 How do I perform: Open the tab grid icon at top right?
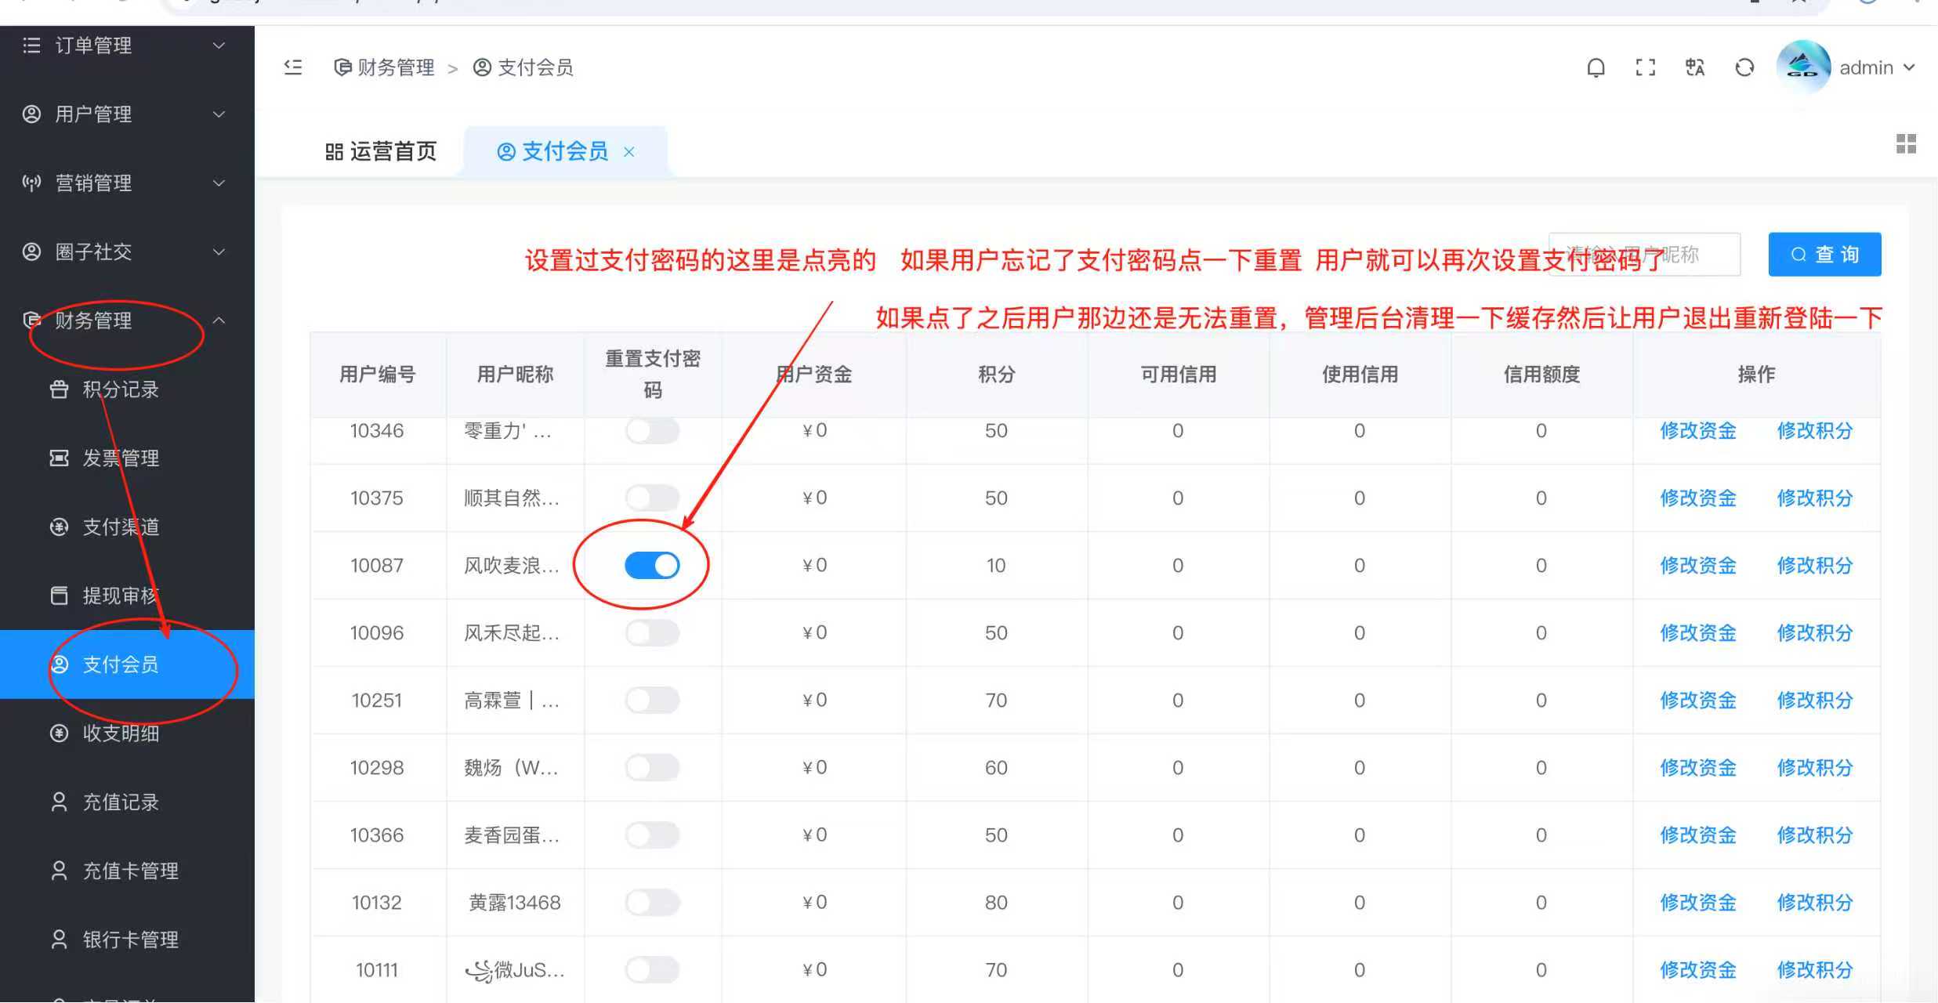[x=1906, y=143]
